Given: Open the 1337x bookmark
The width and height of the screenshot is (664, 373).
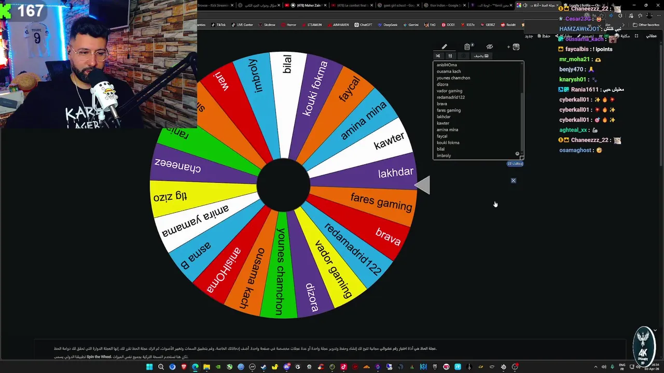Looking at the screenshot, I should 467,24.
